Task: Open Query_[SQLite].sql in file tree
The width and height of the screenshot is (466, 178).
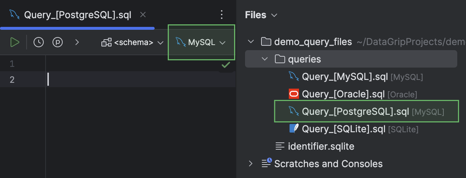Action: click(x=344, y=129)
